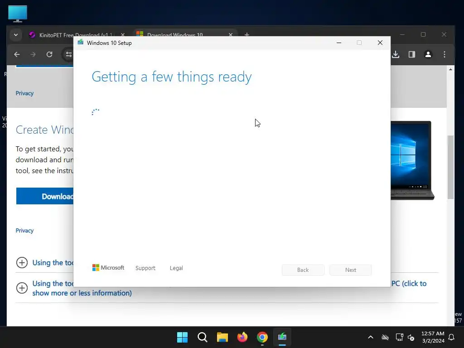Click the Microsoft logo in Setup
The width and height of the screenshot is (464, 348).
coord(108,267)
